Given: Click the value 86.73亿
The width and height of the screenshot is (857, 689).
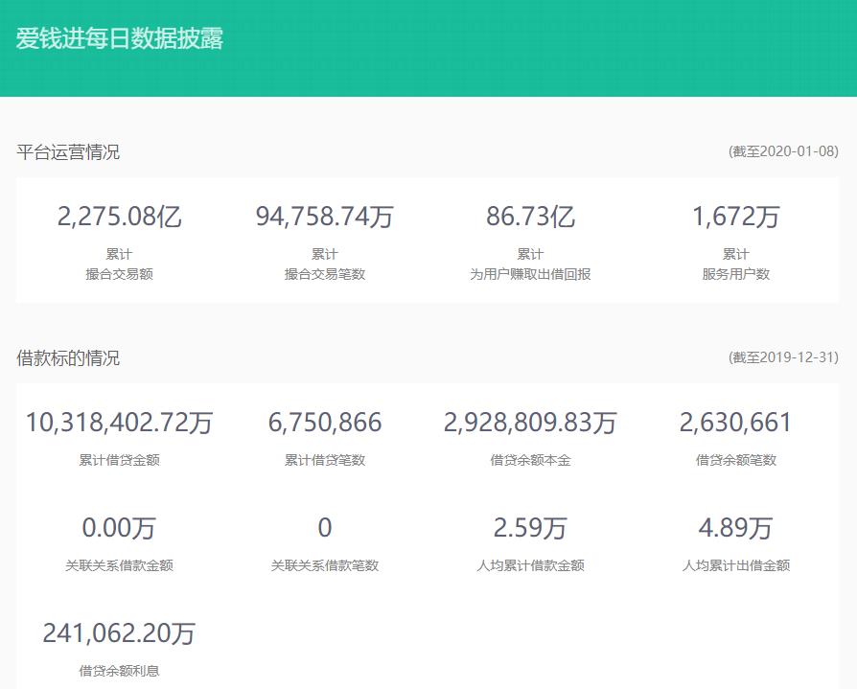Looking at the screenshot, I should [530, 217].
